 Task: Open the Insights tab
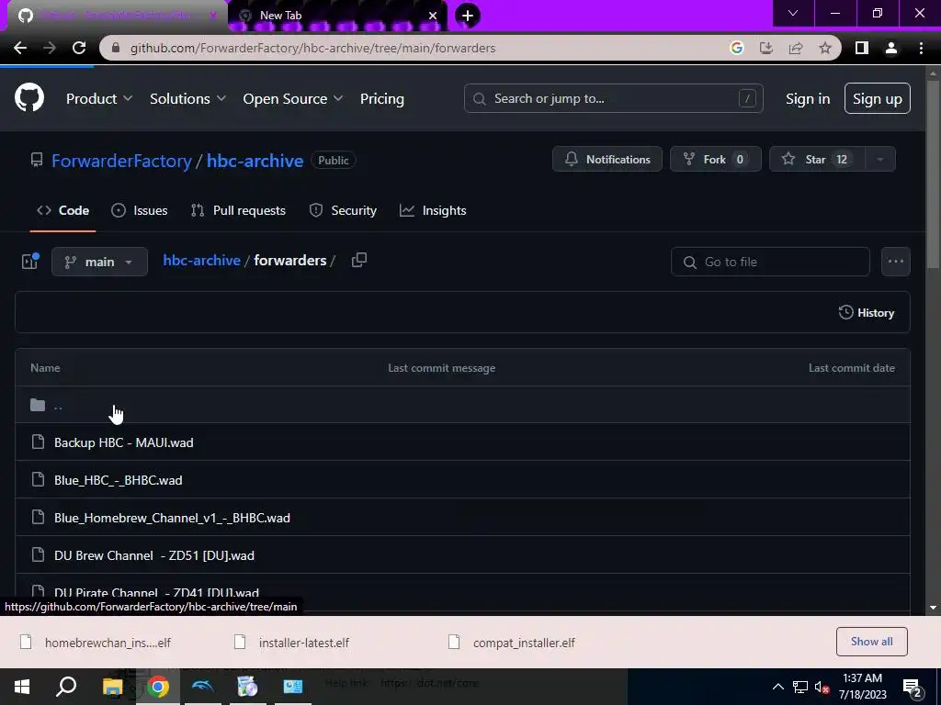433,210
